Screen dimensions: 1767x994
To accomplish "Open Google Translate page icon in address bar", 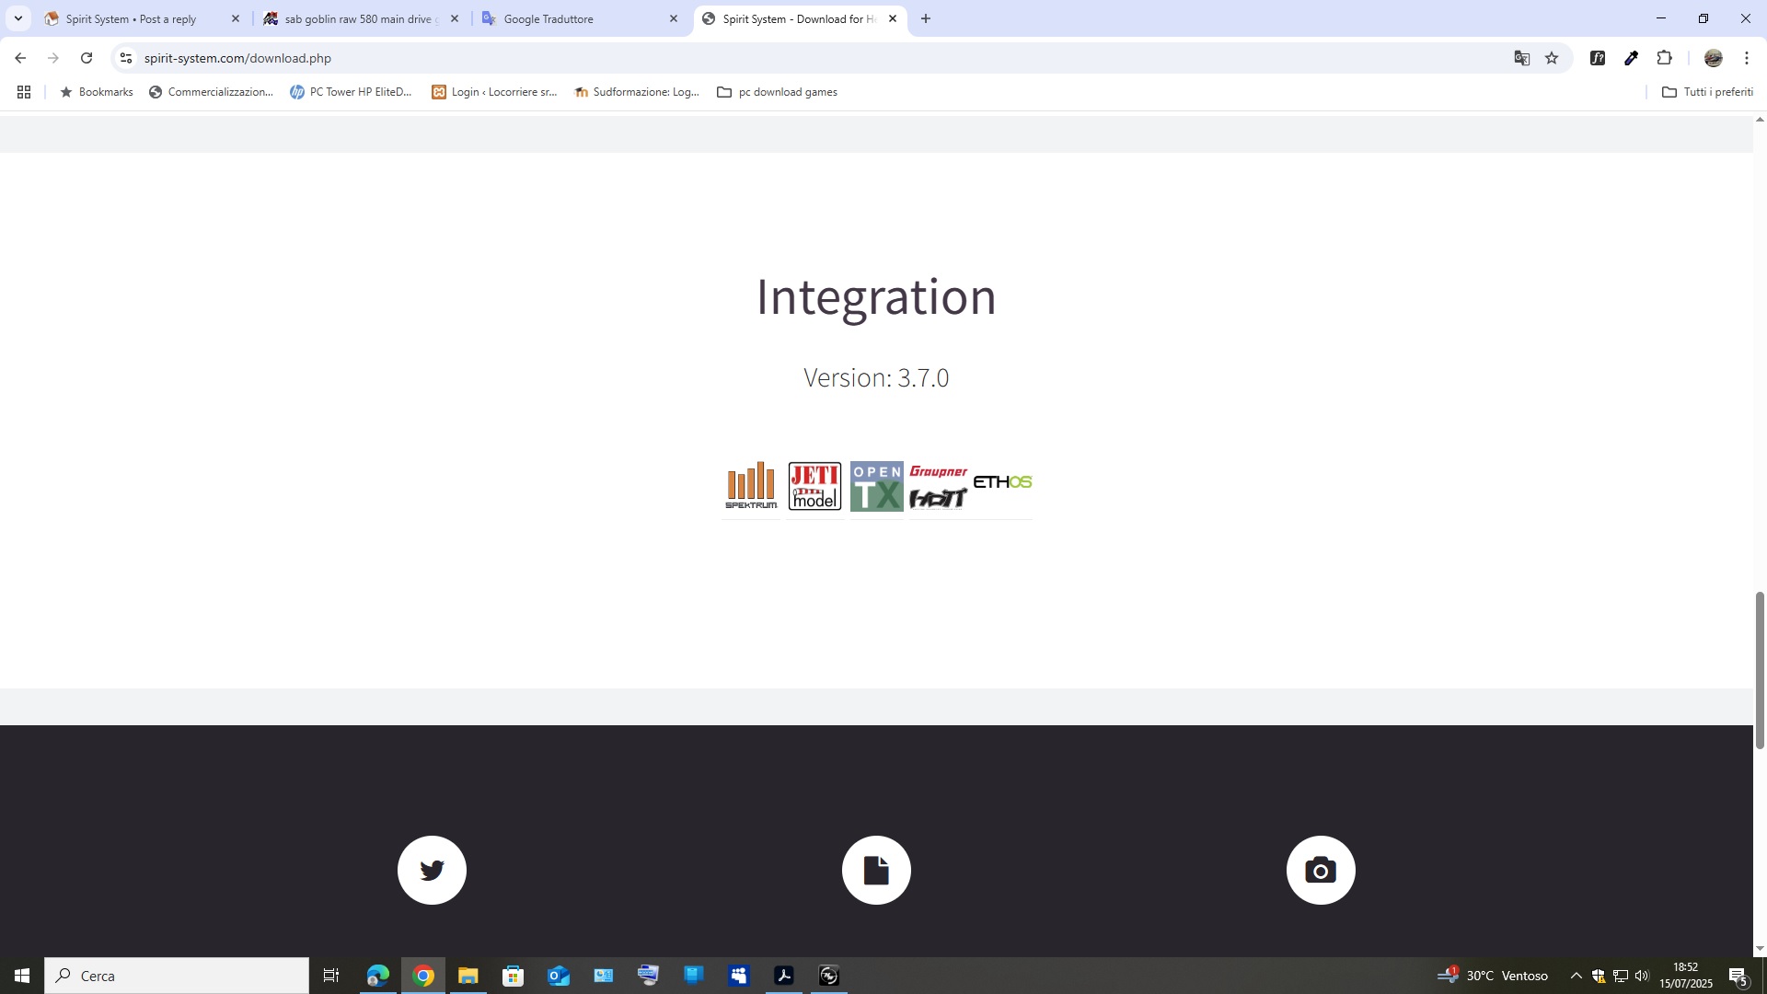I will [x=1521, y=58].
